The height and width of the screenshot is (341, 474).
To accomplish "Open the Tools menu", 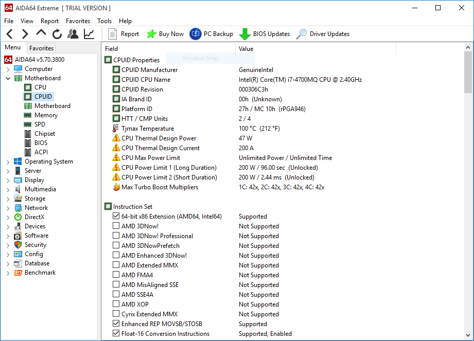I will 104,21.
